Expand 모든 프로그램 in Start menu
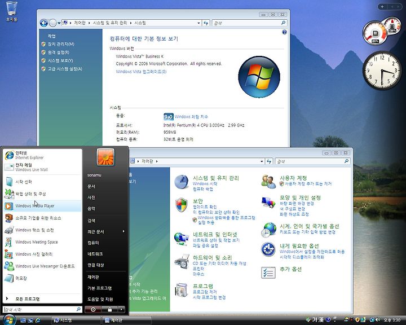Viewport: 406px width, 325px height. coord(42,298)
